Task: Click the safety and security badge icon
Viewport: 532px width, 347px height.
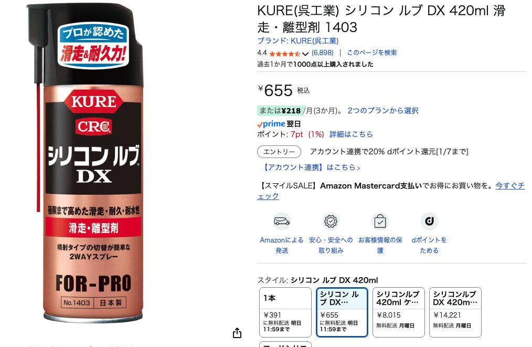Action: [x=331, y=222]
